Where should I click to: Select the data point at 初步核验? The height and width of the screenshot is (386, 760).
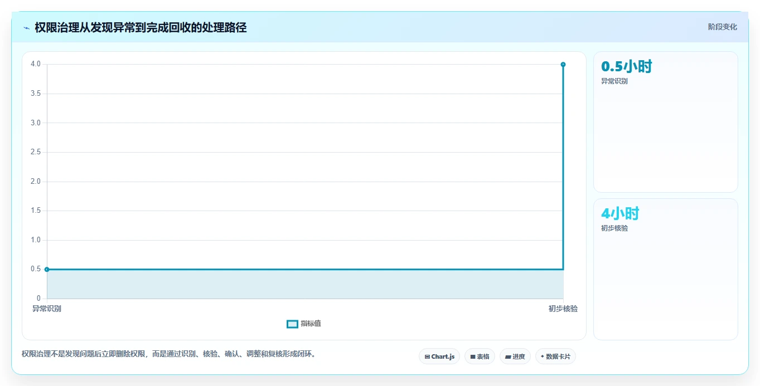point(563,65)
